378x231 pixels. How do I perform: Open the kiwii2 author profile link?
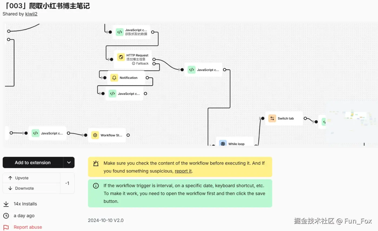coord(31,14)
